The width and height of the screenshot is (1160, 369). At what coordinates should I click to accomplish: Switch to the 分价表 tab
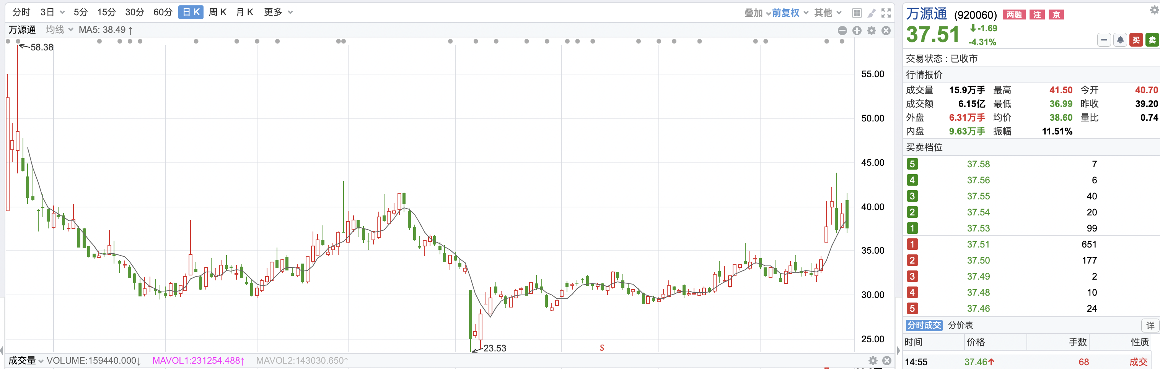point(961,325)
